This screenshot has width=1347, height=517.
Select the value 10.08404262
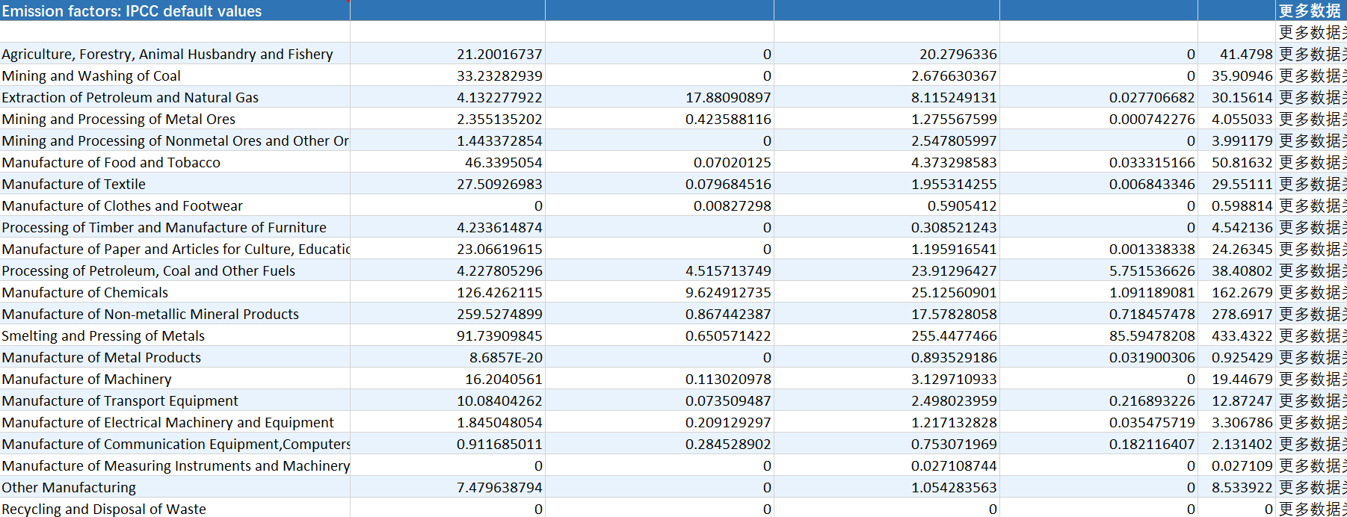click(448, 400)
